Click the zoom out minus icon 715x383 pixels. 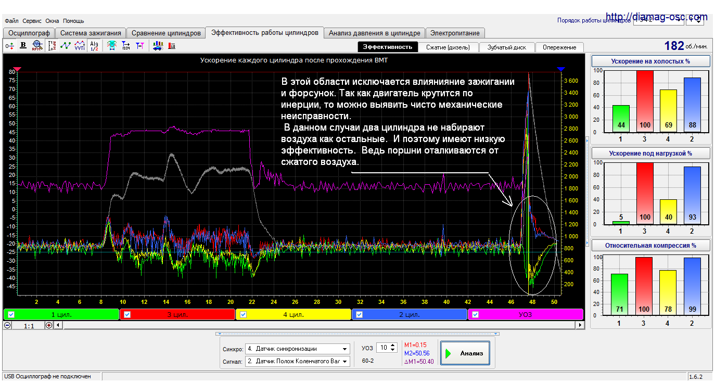coord(8,325)
